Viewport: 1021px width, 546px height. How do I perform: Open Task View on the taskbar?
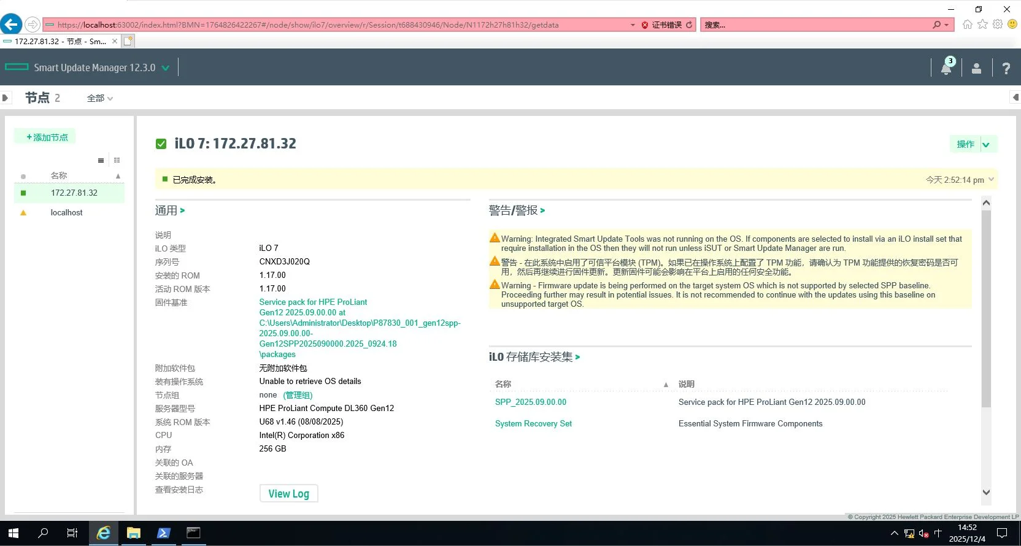[72, 533]
